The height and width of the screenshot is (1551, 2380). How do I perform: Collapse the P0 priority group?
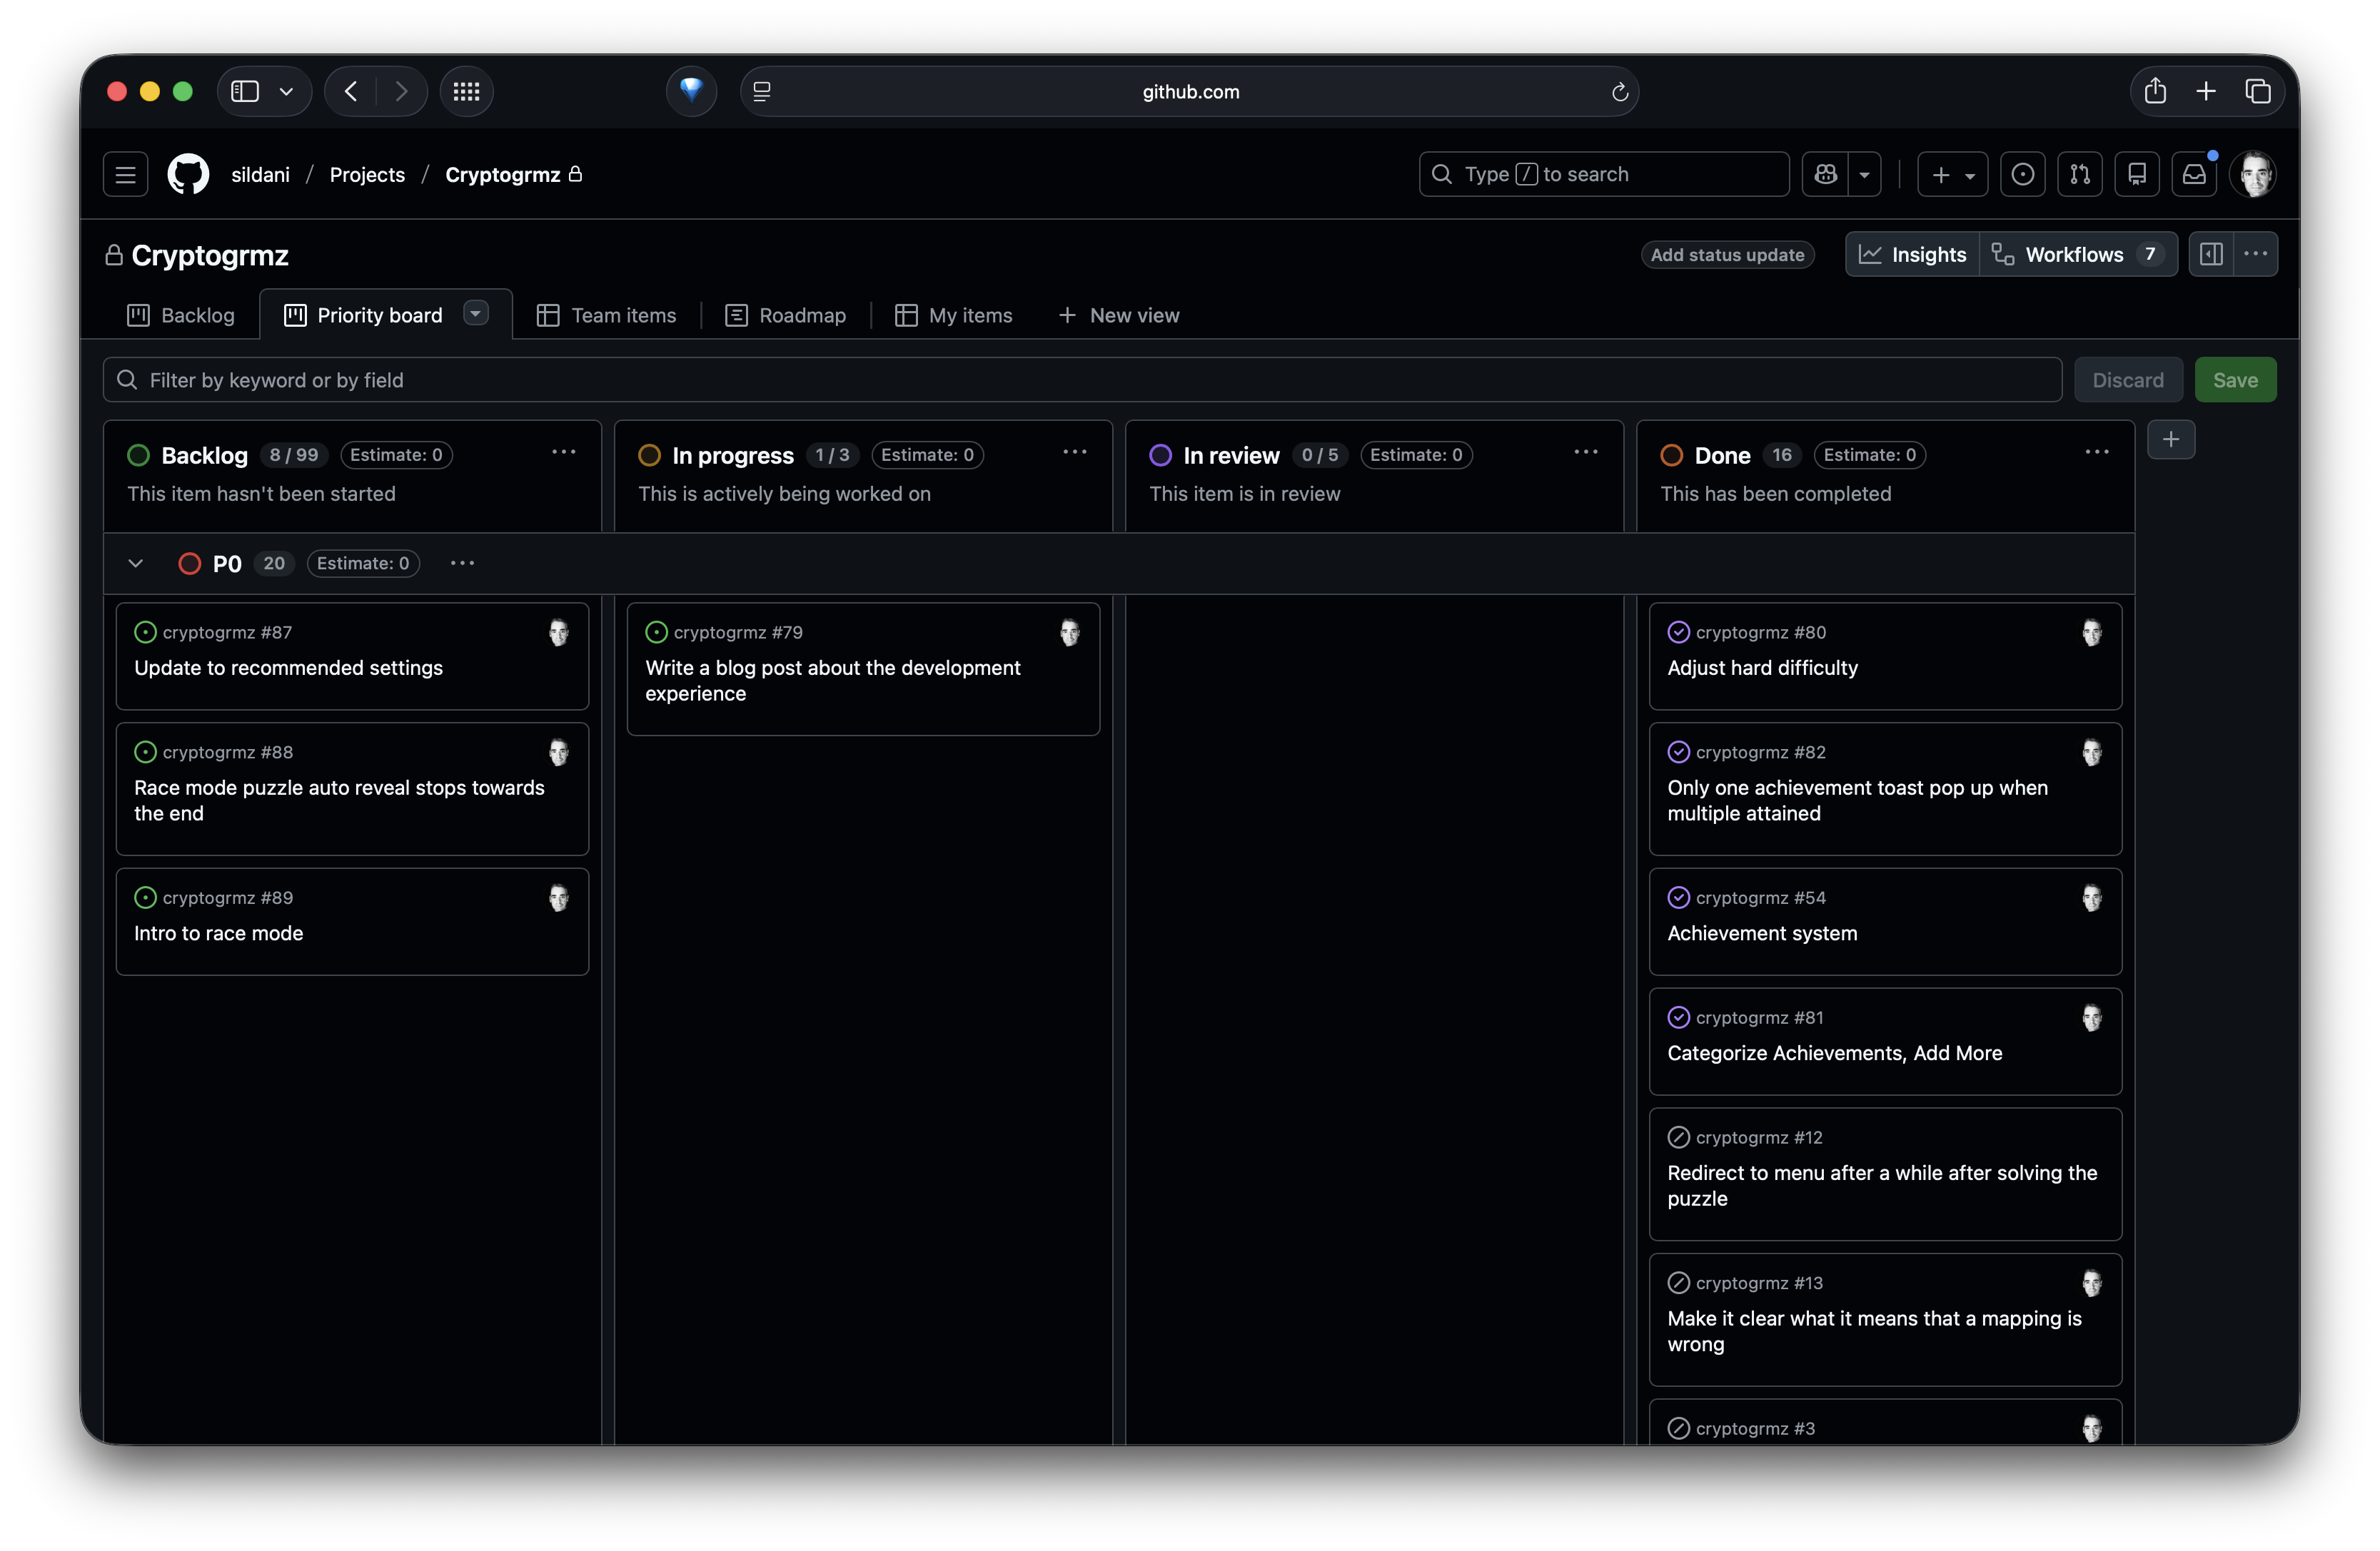[x=136, y=563]
